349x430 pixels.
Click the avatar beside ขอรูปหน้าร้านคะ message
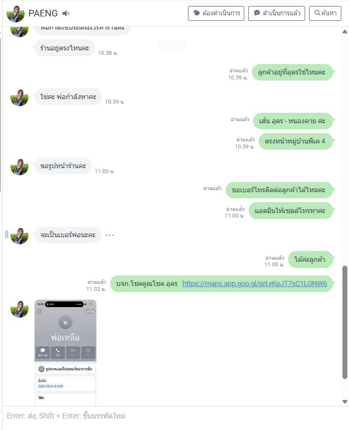click(x=19, y=167)
